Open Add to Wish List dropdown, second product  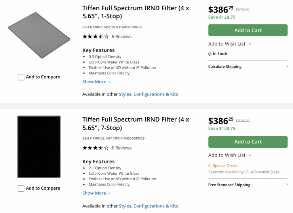(x=230, y=155)
